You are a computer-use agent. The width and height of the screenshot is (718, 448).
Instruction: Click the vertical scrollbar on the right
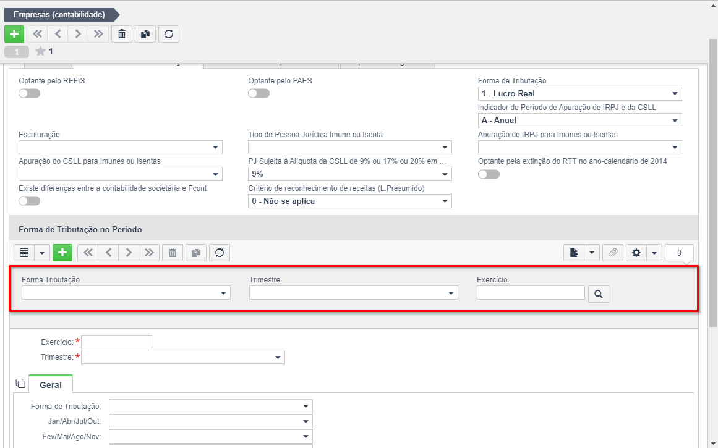click(x=713, y=183)
